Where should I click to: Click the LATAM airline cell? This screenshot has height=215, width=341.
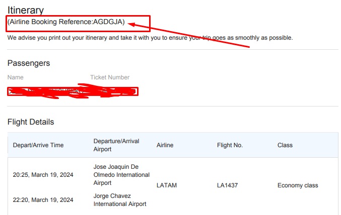[167, 185]
